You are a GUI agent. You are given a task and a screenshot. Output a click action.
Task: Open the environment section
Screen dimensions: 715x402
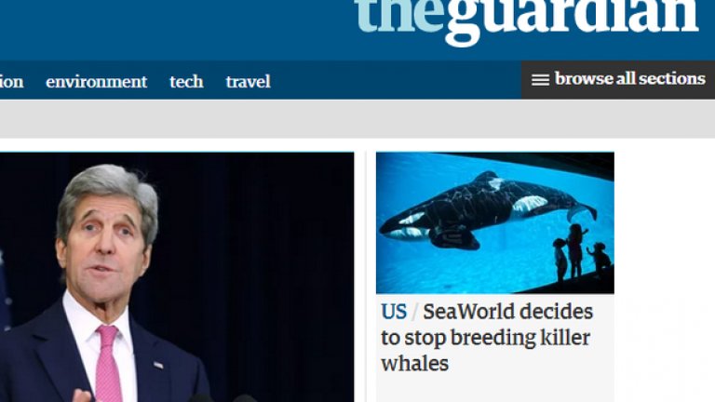coord(96,82)
